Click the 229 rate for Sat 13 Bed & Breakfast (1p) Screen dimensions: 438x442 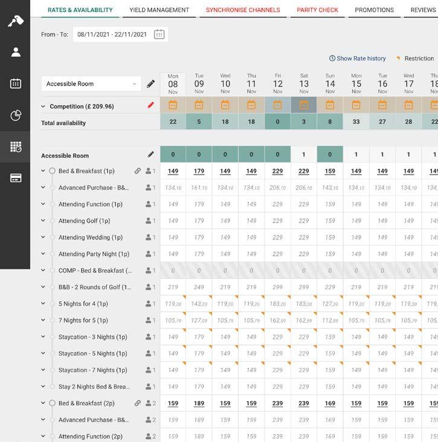coord(304,171)
